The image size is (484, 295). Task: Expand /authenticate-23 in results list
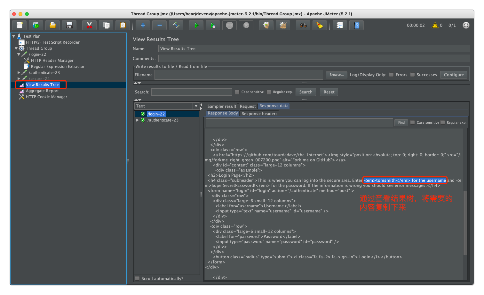[x=137, y=120]
